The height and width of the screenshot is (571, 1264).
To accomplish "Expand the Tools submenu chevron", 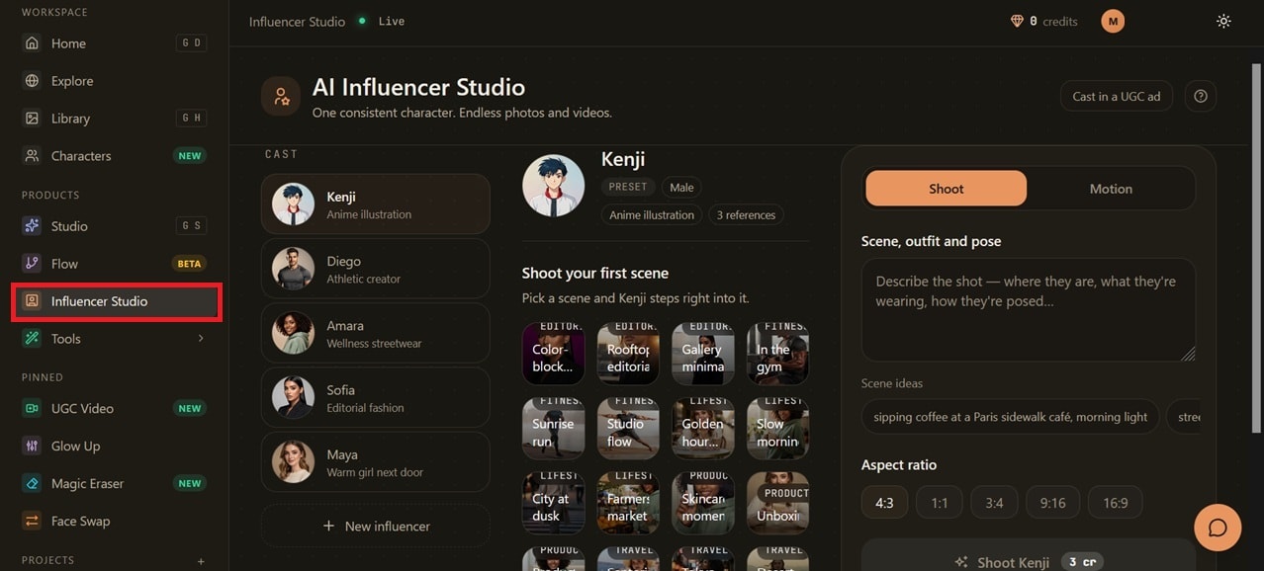I will pyautogui.click(x=201, y=339).
